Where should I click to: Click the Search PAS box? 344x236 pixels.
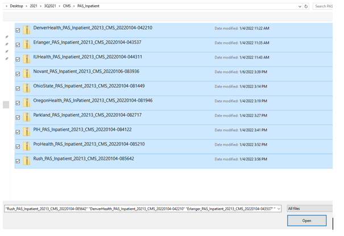click(x=323, y=6)
